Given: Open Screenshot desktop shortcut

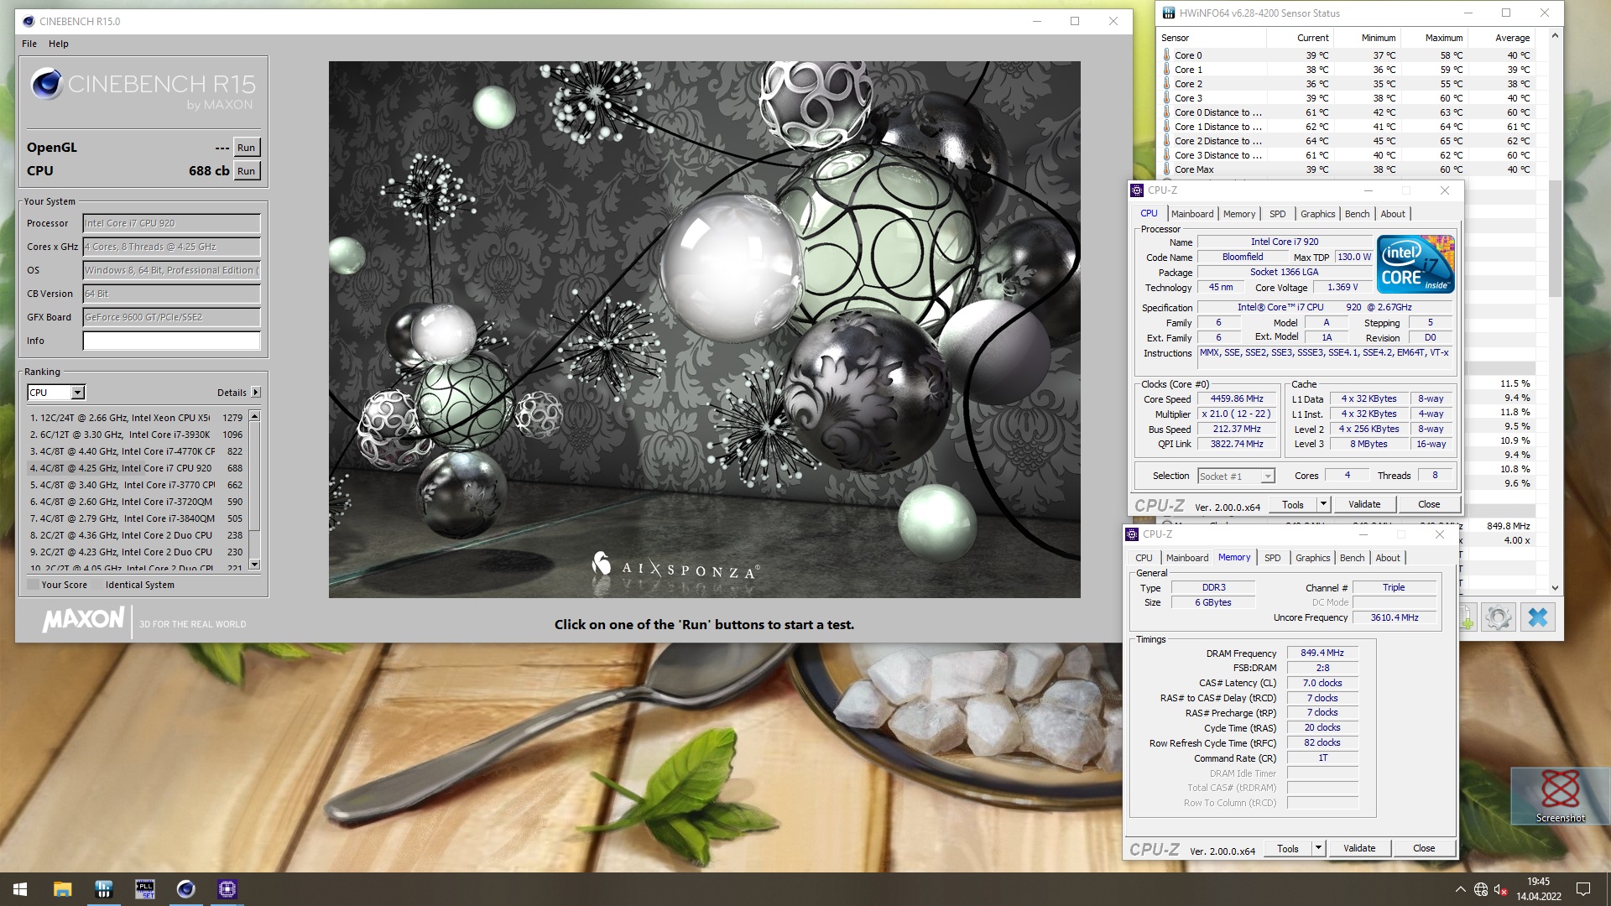Looking at the screenshot, I should tap(1560, 796).
